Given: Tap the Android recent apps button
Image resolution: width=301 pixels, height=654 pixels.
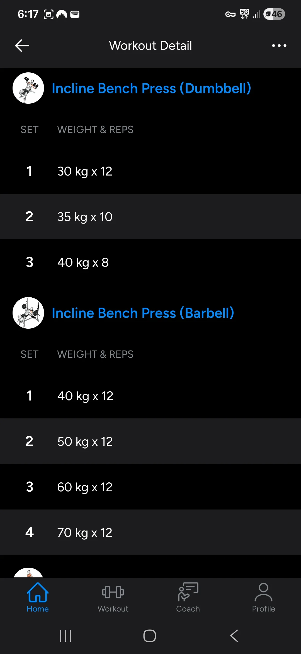Looking at the screenshot, I should coord(65,636).
